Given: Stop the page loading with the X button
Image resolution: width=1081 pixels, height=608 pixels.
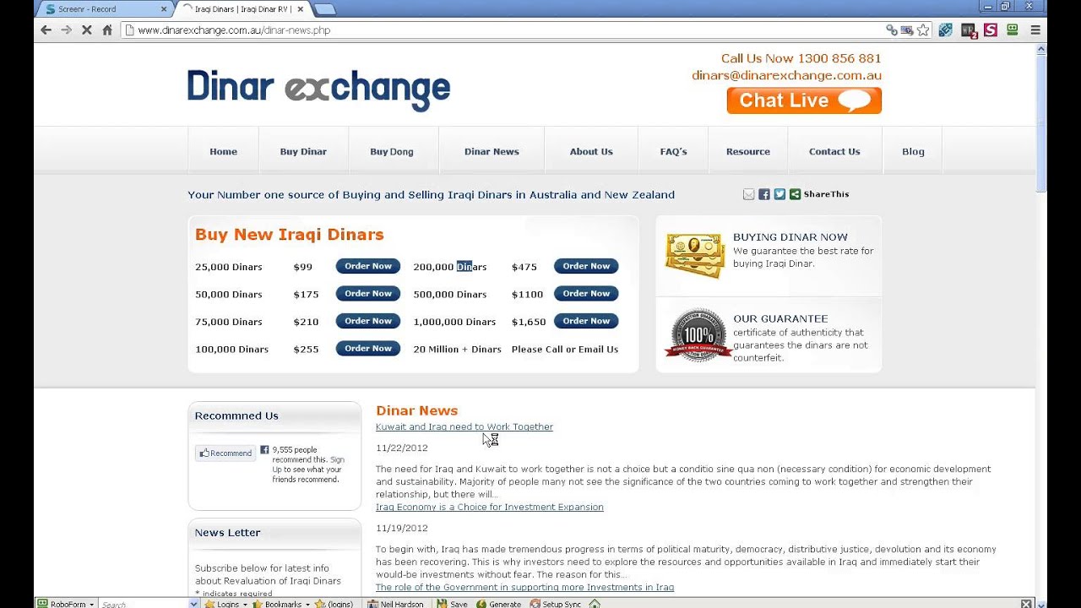Looking at the screenshot, I should (x=87, y=30).
